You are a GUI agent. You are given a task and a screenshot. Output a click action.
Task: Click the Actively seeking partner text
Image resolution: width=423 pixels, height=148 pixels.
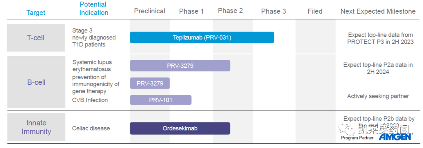coord(378,96)
